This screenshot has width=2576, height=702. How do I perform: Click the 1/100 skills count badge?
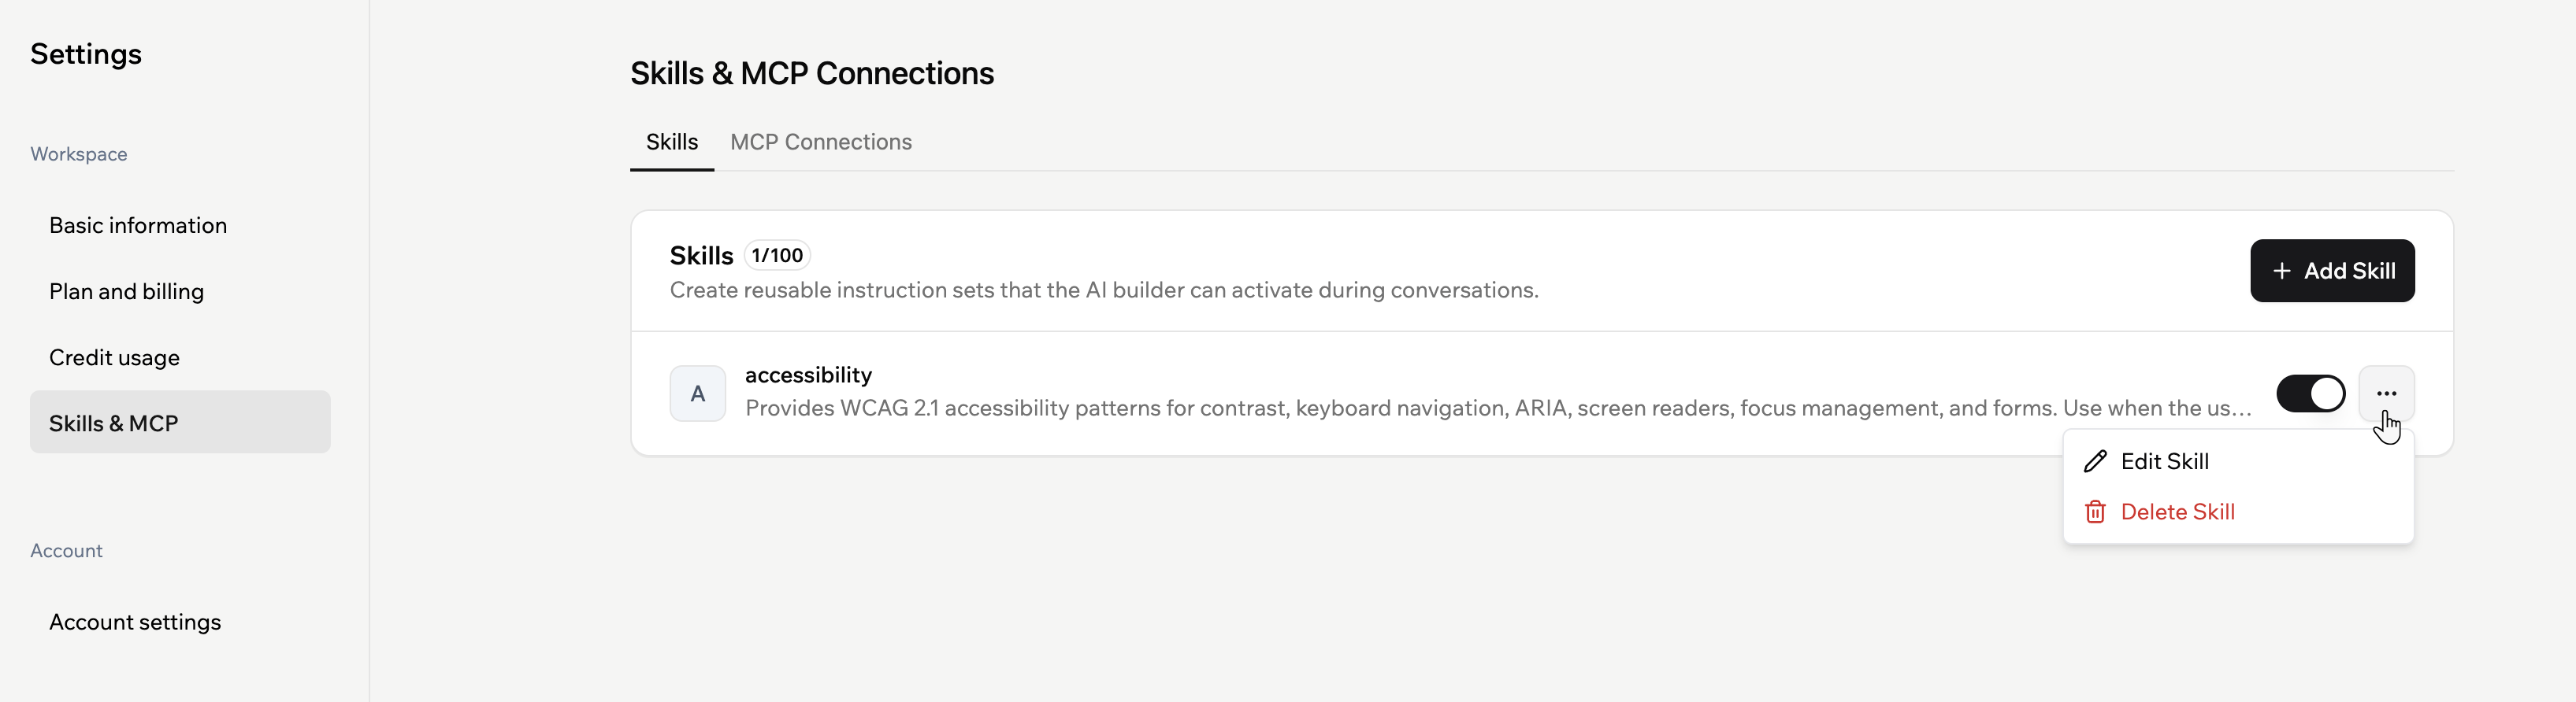777,256
